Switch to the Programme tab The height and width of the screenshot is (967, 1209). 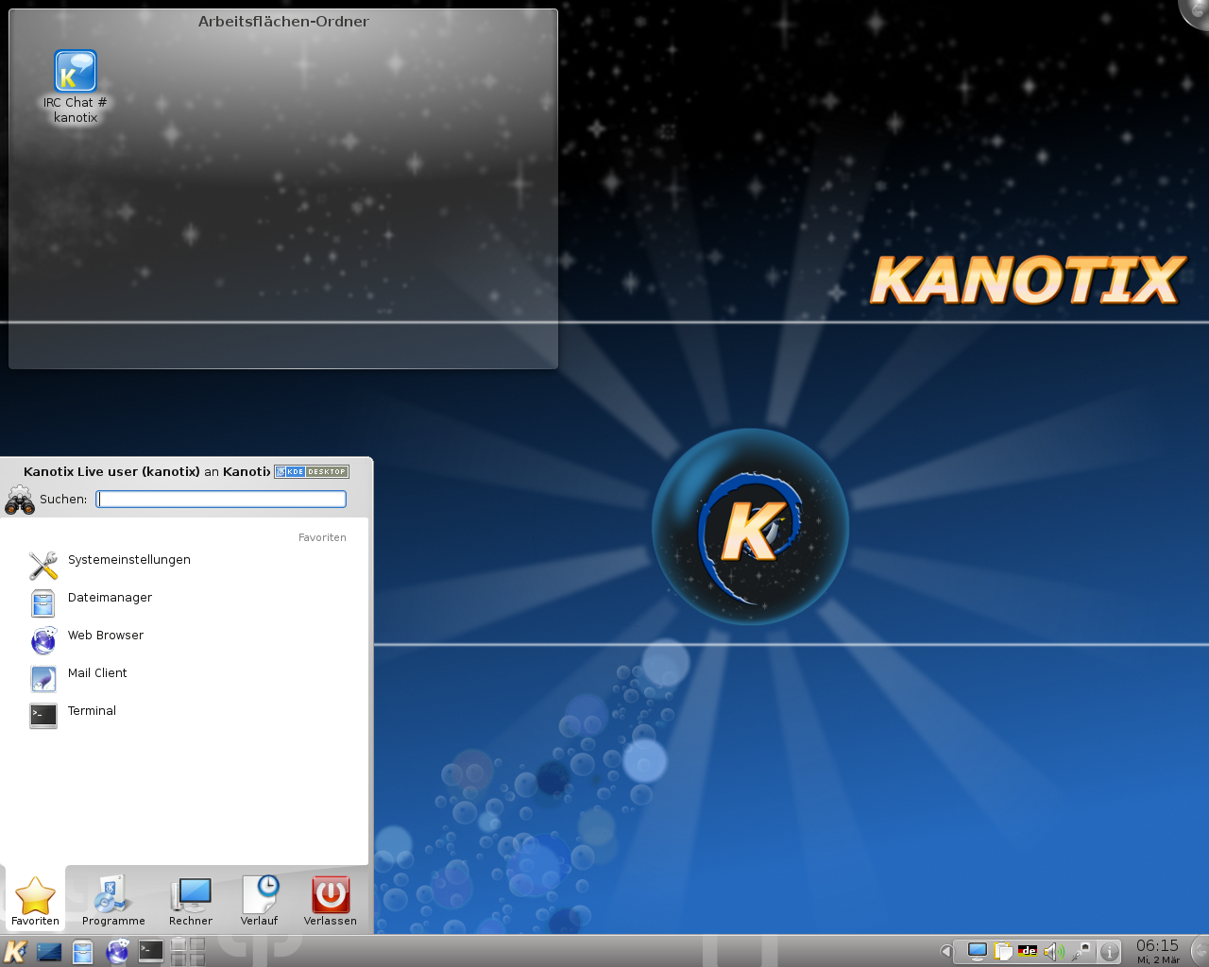[x=113, y=900]
